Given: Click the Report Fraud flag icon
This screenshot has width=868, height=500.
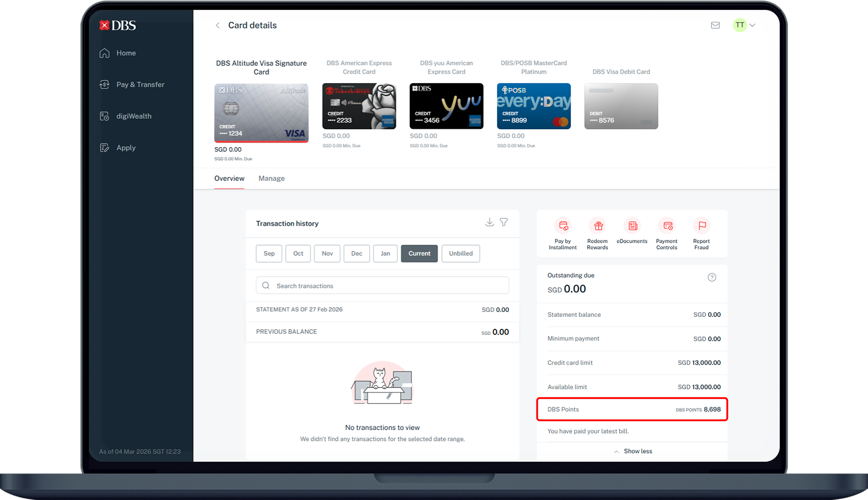Looking at the screenshot, I should click(702, 226).
